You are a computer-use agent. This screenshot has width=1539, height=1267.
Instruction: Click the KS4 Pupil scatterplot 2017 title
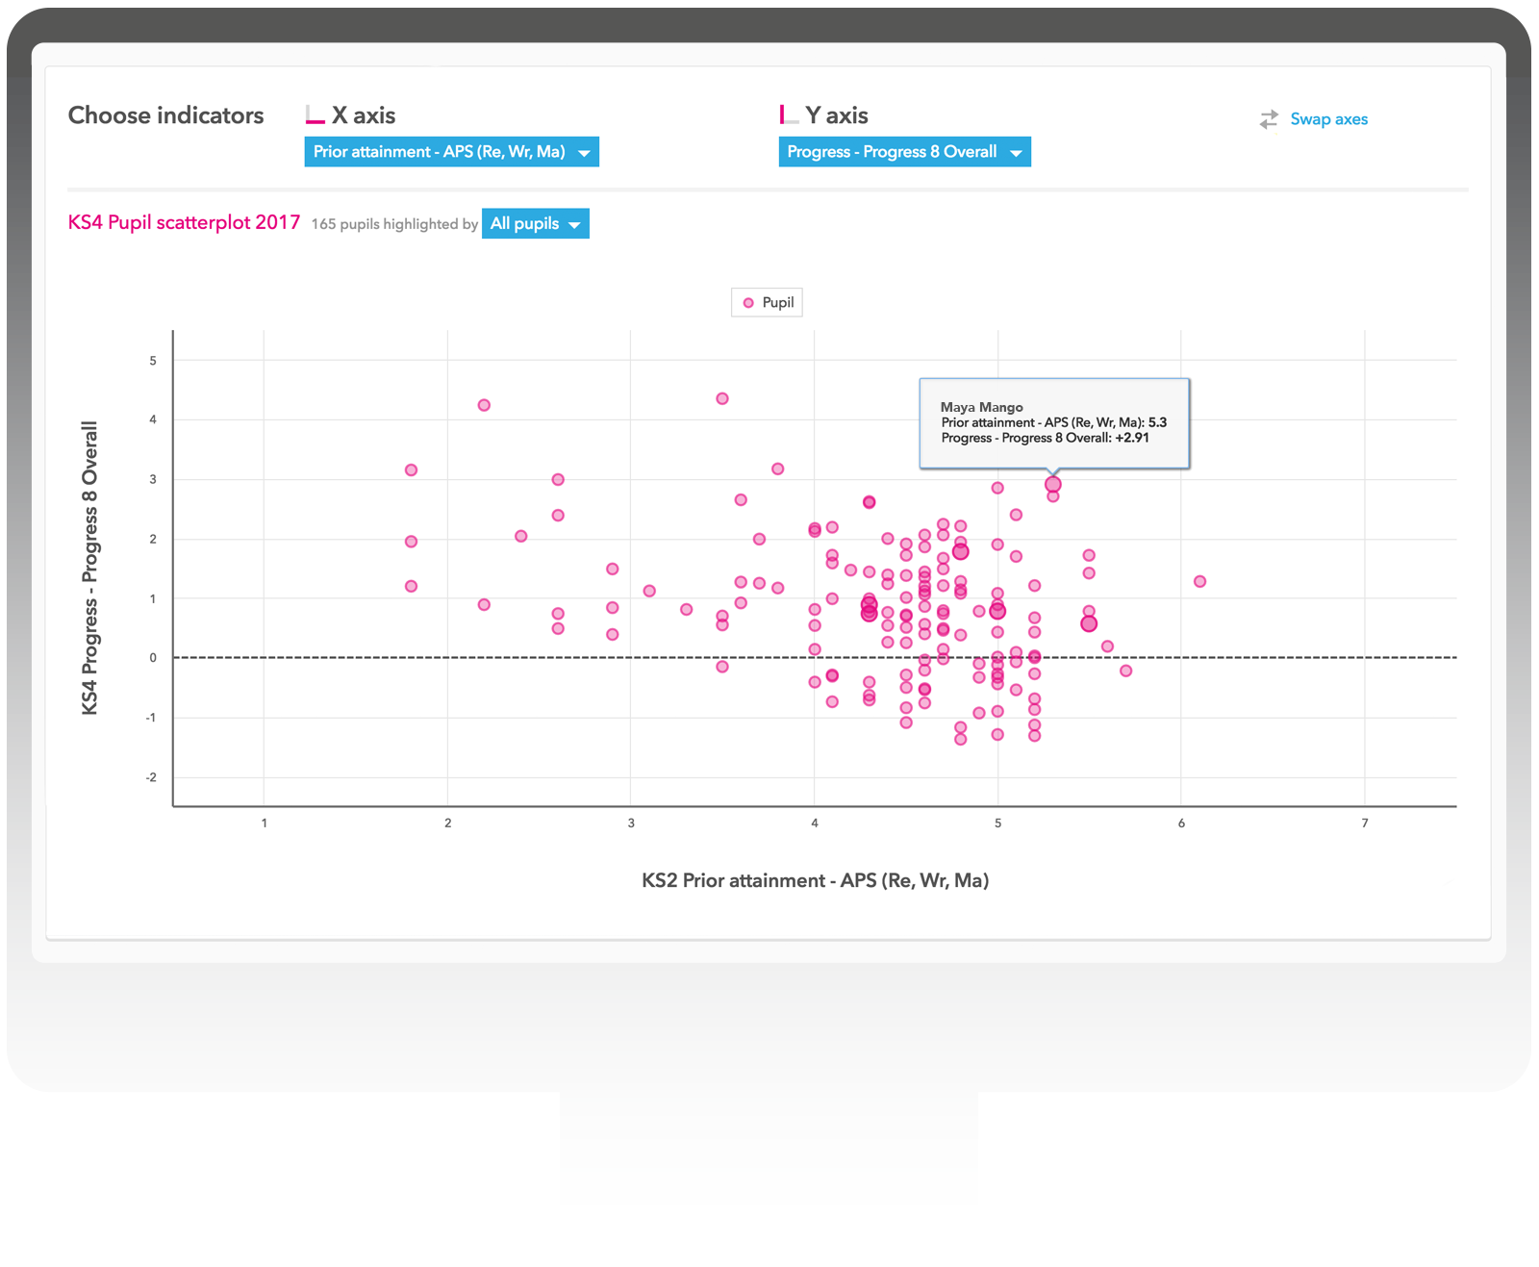[184, 223]
